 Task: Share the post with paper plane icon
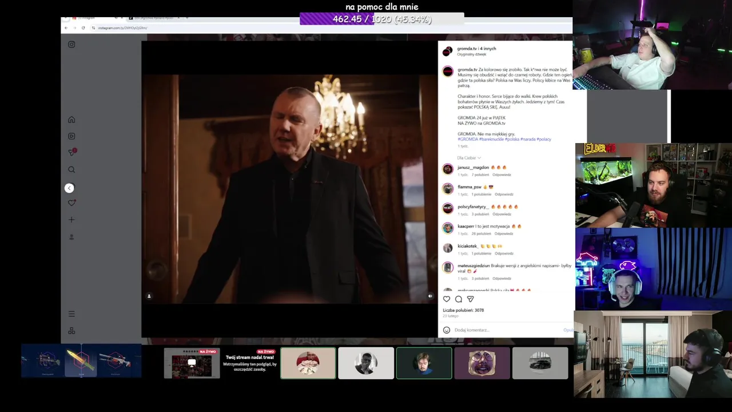coord(471,299)
